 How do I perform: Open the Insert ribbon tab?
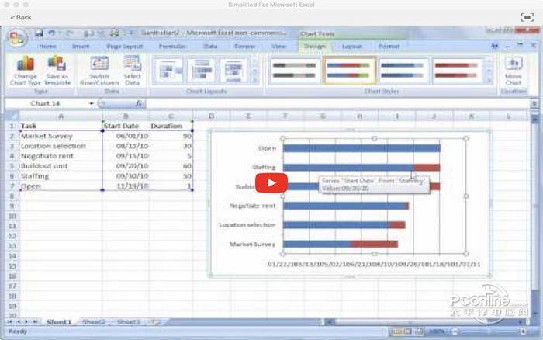(81, 46)
